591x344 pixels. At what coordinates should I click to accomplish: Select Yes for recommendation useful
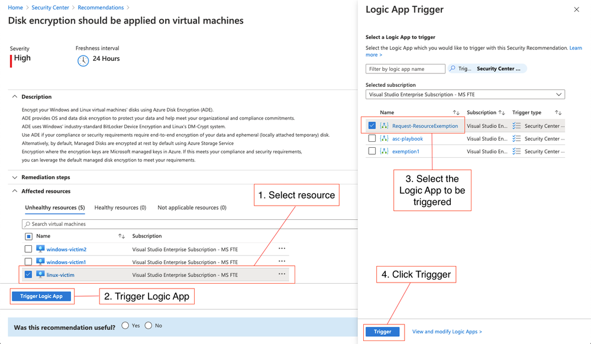coord(125,326)
